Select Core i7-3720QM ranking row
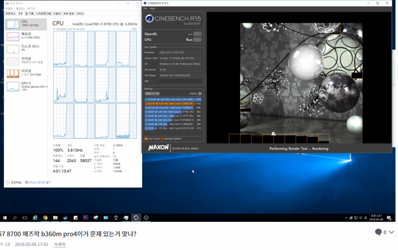 coord(173,120)
